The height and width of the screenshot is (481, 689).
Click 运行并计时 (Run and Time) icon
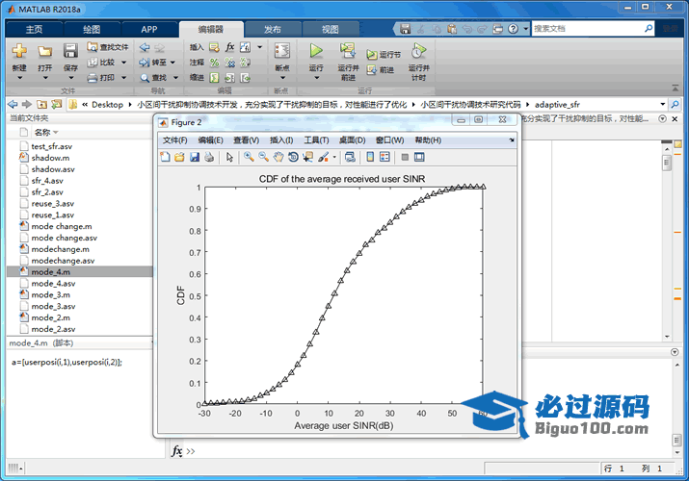419,50
